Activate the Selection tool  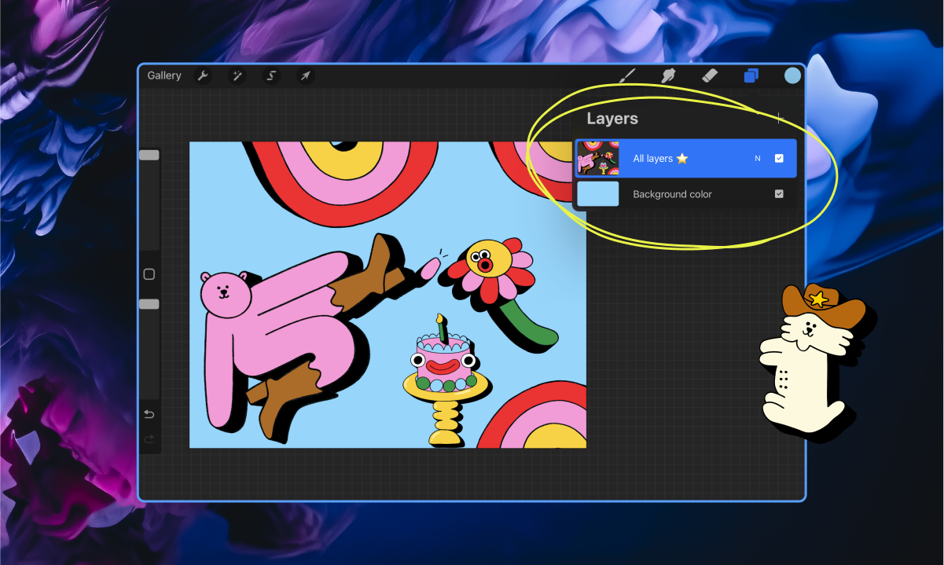click(x=270, y=75)
